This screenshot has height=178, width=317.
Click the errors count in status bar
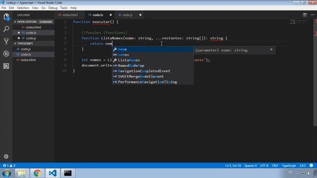pos(6,166)
